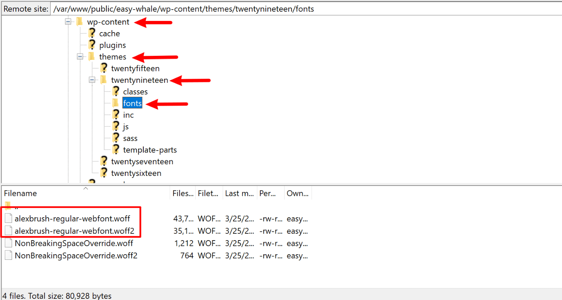Click the twentynineteen folder icon

tap(104, 80)
